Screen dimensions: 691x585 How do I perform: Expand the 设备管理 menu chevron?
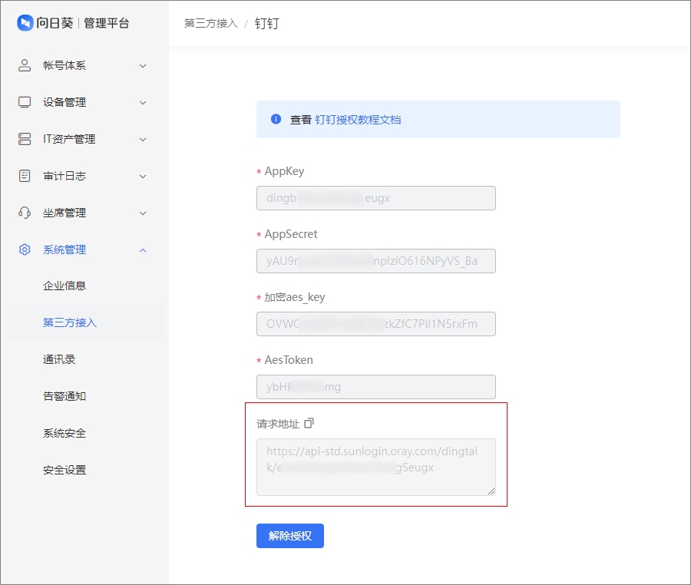(143, 103)
